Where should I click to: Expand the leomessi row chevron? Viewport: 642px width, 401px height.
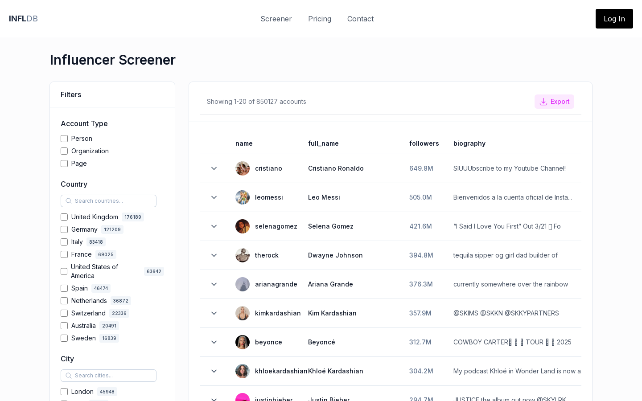tap(214, 197)
